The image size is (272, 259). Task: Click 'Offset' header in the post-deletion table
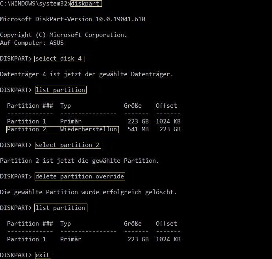pyautogui.click(x=166, y=224)
